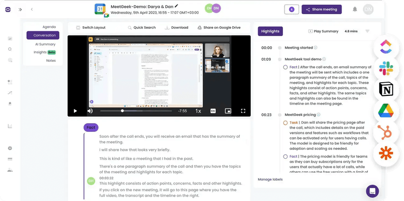Click the Highlights tab button
Screen dimensions: 404x201
[x=270, y=31]
